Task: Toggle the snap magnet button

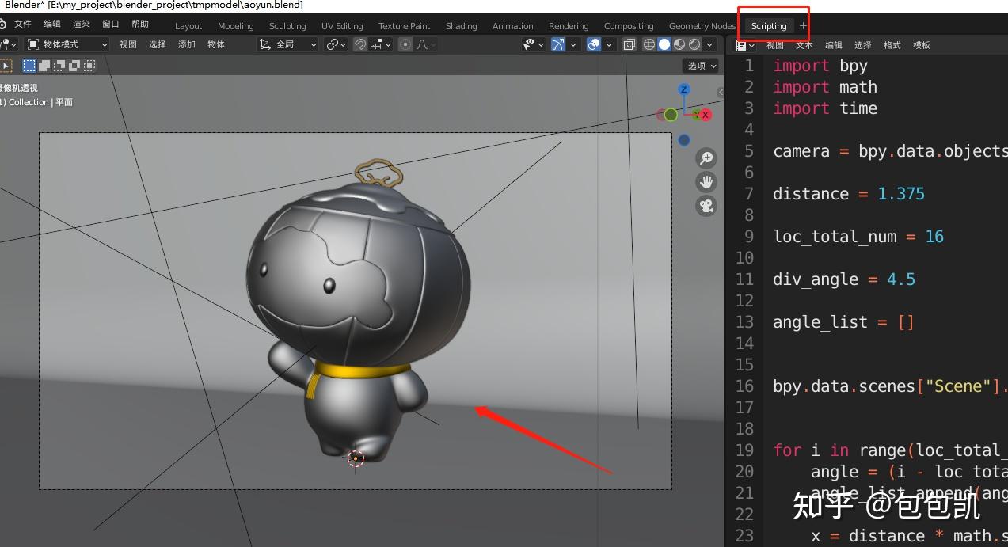Action: 360,45
